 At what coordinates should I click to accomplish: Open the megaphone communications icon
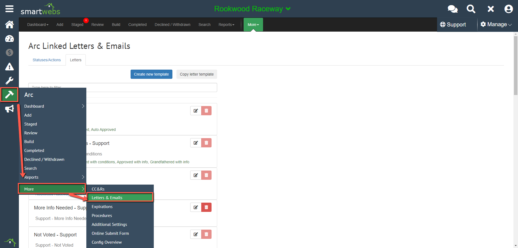pos(9,109)
